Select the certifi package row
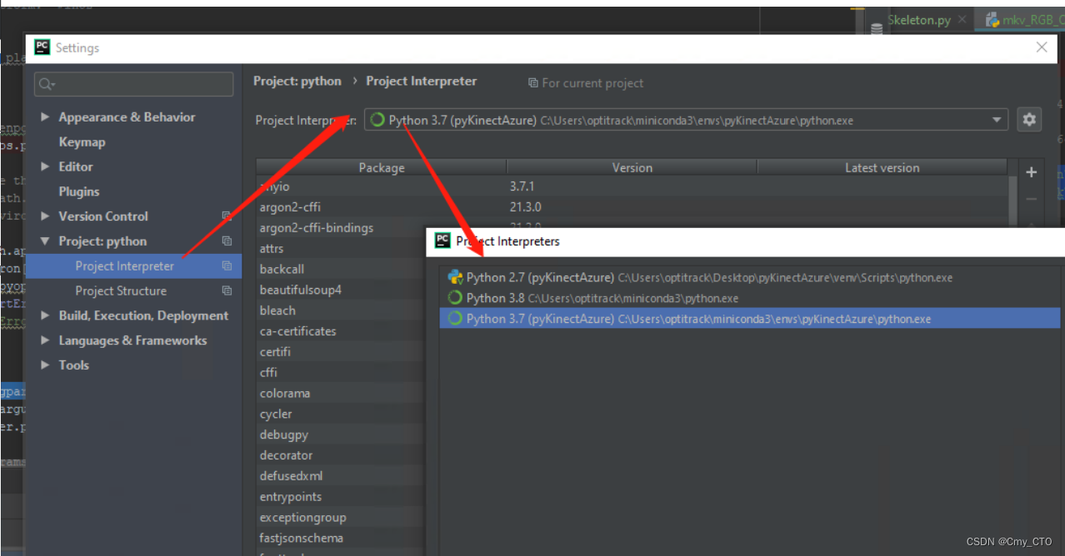This screenshot has height=556, width=1065. pyautogui.click(x=341, y=352)
